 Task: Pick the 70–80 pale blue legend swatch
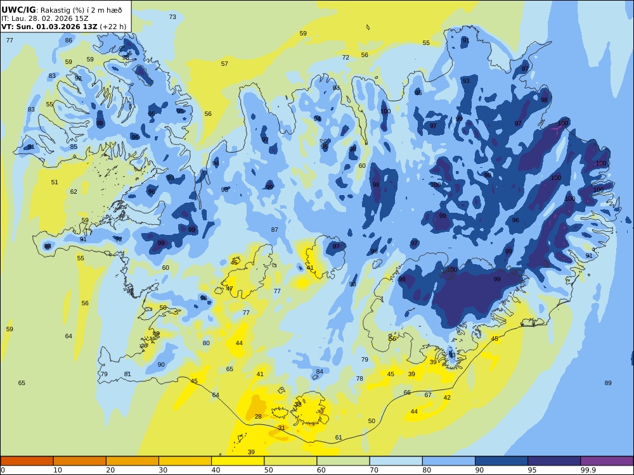pyautogui.click(x=396, y=461)
